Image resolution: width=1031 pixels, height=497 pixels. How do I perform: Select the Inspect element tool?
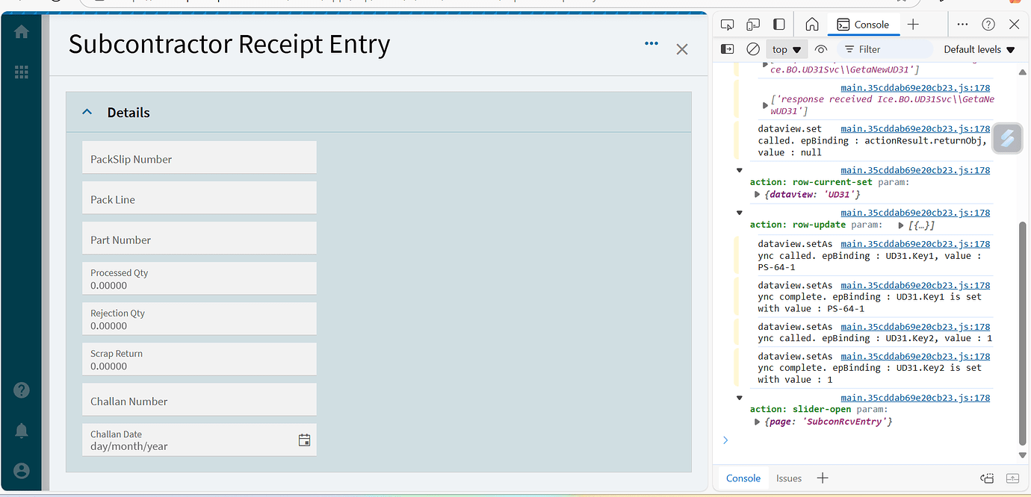[727, 24]
